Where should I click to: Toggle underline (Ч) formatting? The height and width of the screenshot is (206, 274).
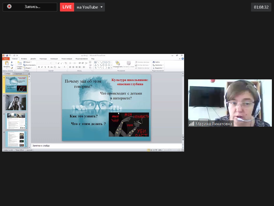[x=45, y=67]
